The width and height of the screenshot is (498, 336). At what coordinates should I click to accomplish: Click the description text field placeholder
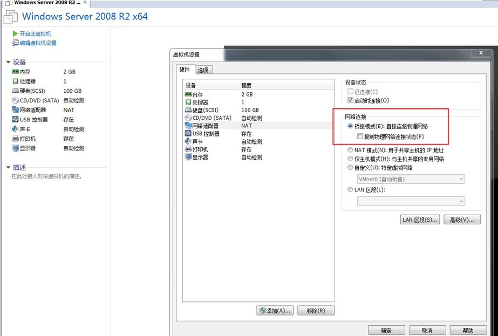click(47, 176)
